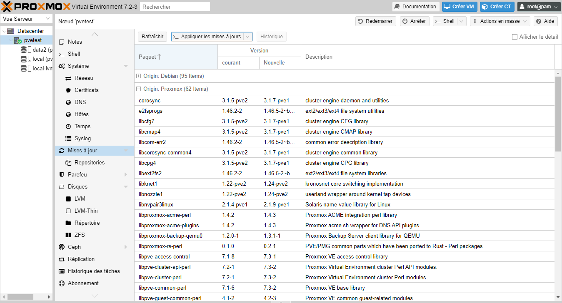This screenshot has height=303, width=562.
Task: Open the root@pam user menu
Action: click(539, 7)
